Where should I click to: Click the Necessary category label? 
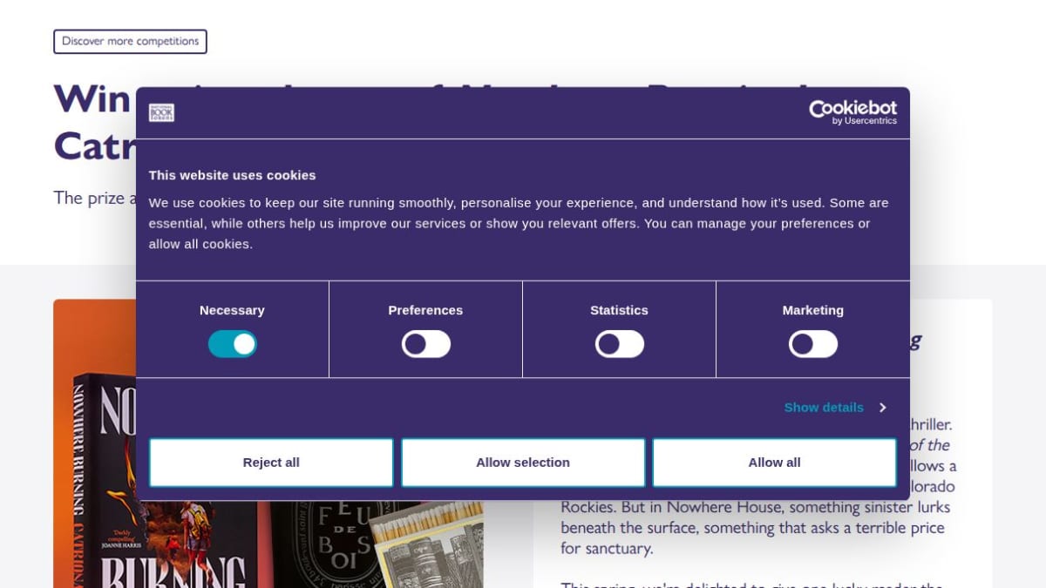(x=232, y=310)
